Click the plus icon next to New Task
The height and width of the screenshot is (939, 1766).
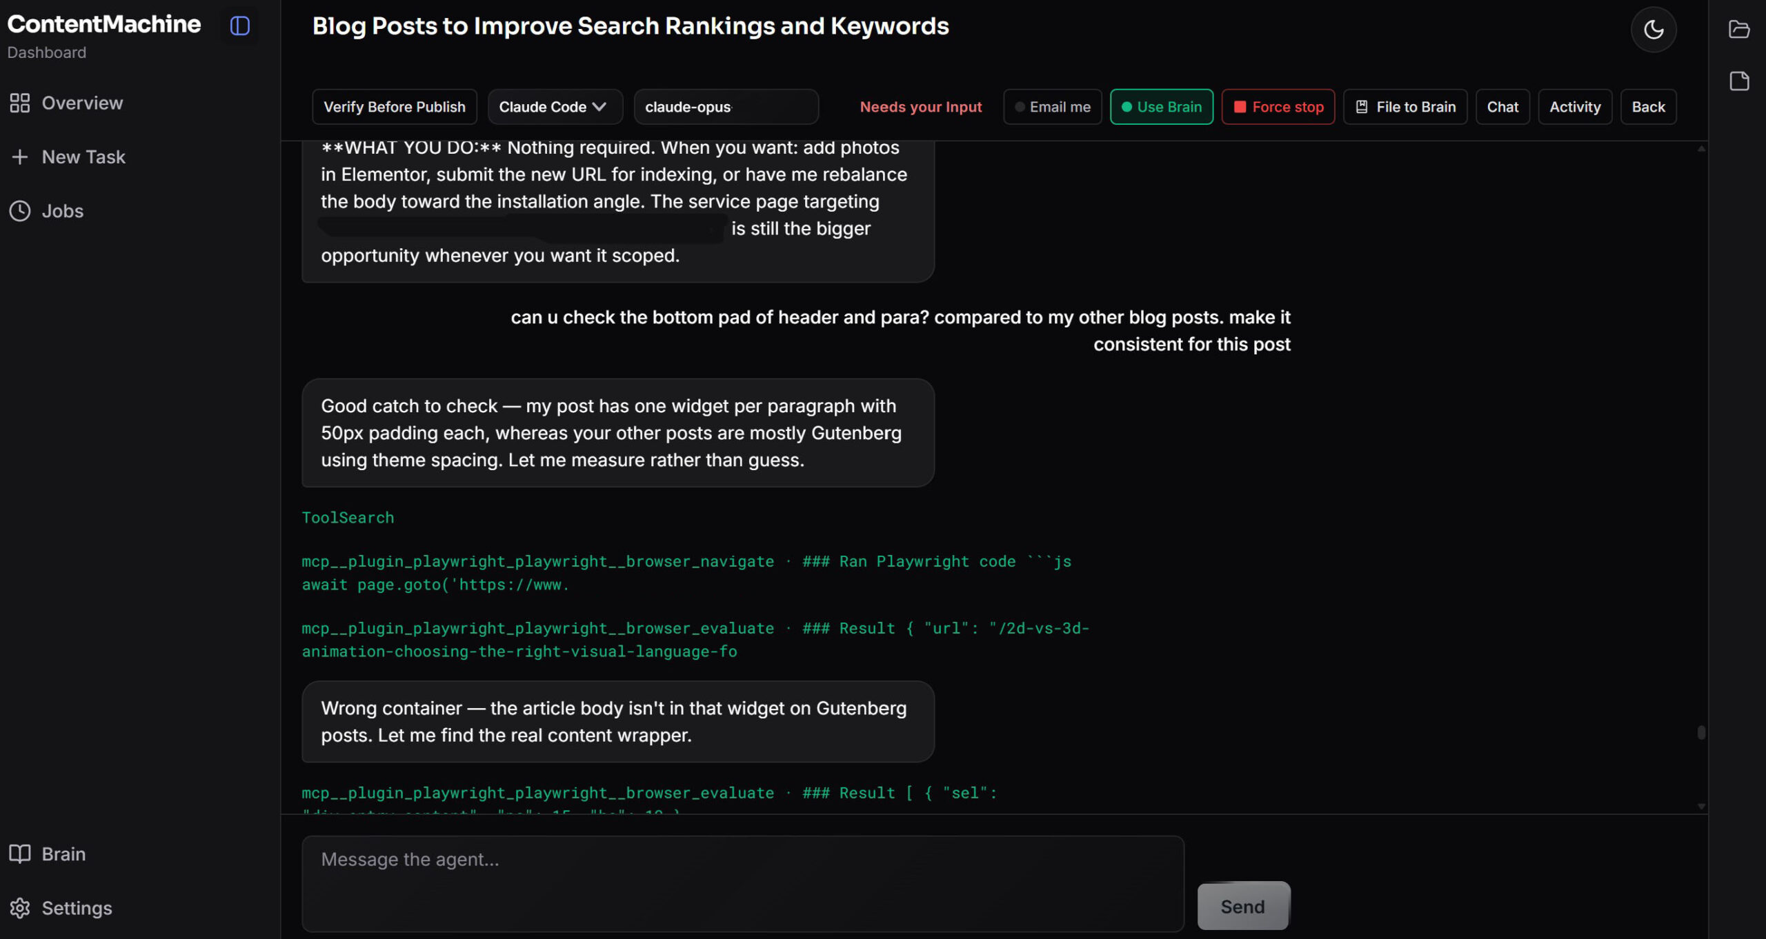(20, 157)
